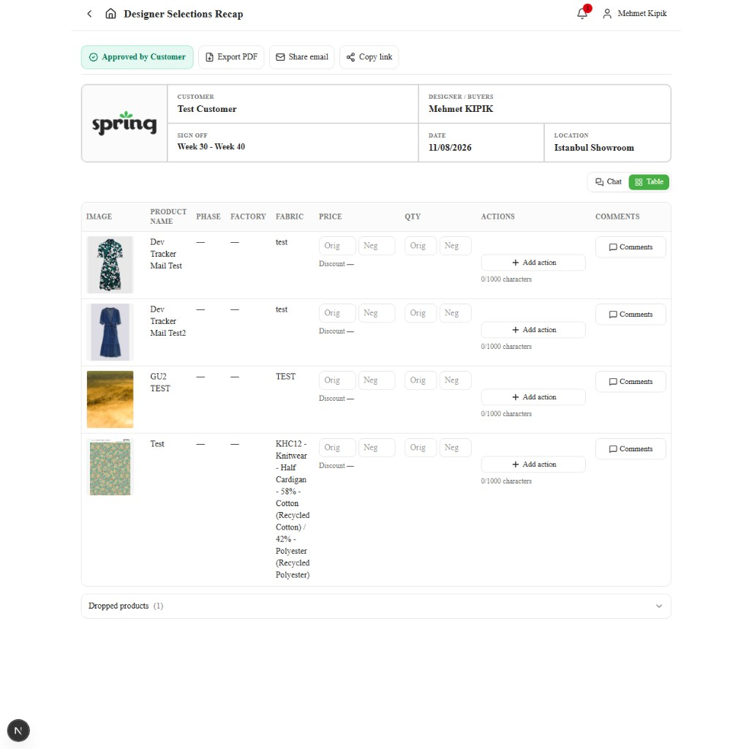The image size is (749, 749).
Task: Open Comments for GU2 TEST
Action: click(631, 382)
